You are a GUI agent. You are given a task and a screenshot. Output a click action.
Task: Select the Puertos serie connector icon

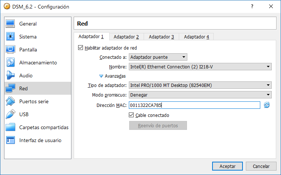point(10,101)
